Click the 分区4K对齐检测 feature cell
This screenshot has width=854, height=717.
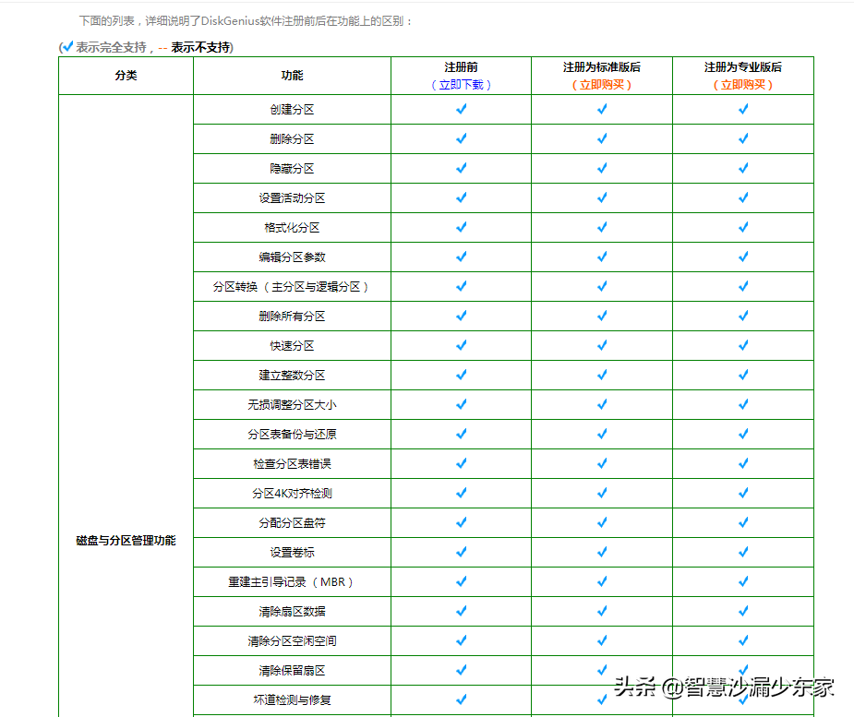click(x=292, y=494)
